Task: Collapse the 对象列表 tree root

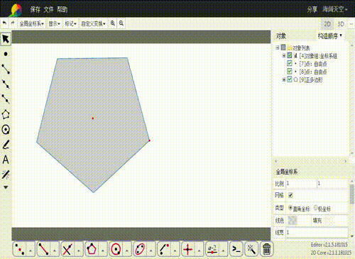Action: (x=278, y=48)
